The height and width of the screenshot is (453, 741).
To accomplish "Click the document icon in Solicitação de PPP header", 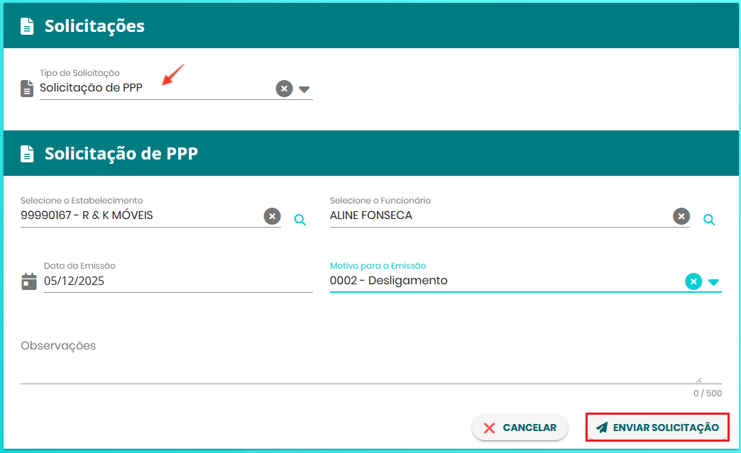I will click(28, 154).
